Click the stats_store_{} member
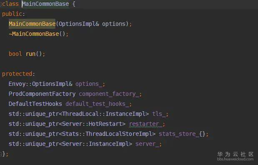 coord(182,134)
